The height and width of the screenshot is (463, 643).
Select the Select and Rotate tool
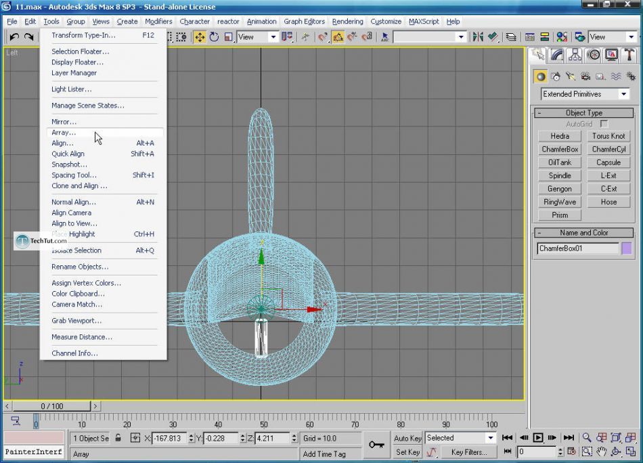click(x=214, y=37)
